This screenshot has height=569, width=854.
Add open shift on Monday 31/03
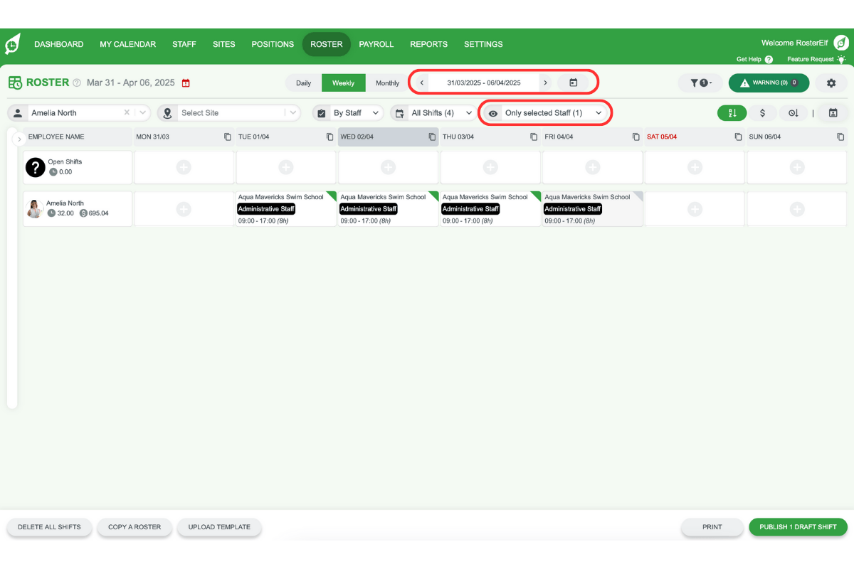click(184, 167)
